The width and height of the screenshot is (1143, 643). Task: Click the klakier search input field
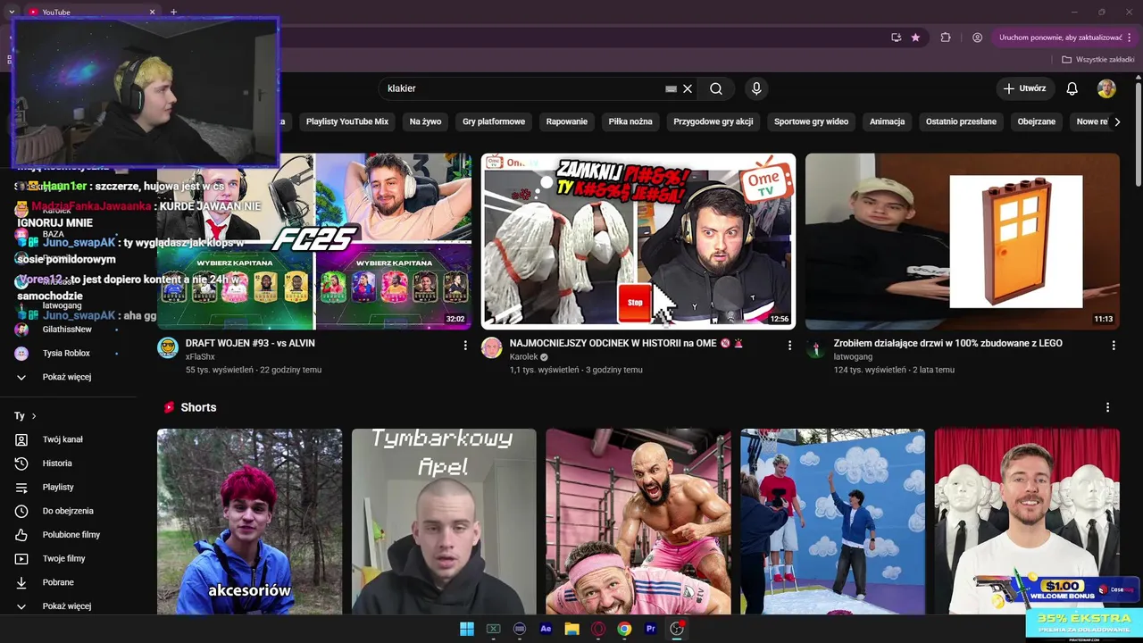tap(523, 88)
